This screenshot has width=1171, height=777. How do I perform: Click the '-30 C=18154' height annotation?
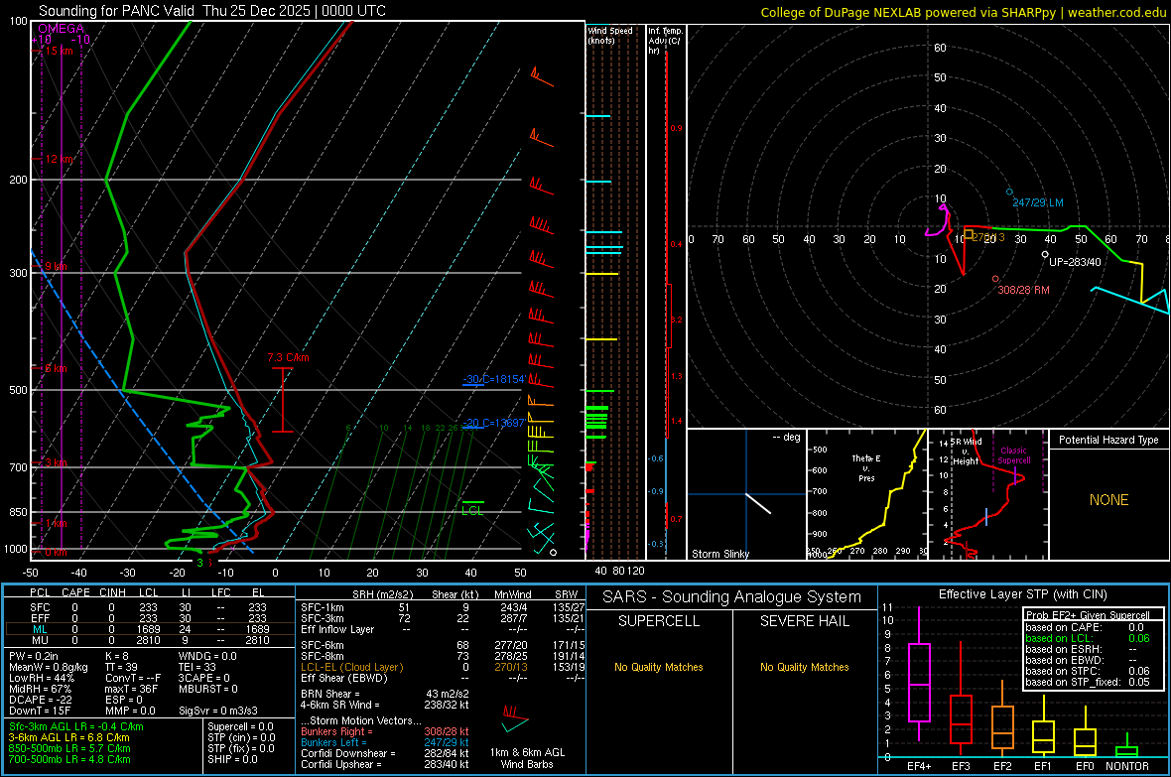[x=494, y=379]
